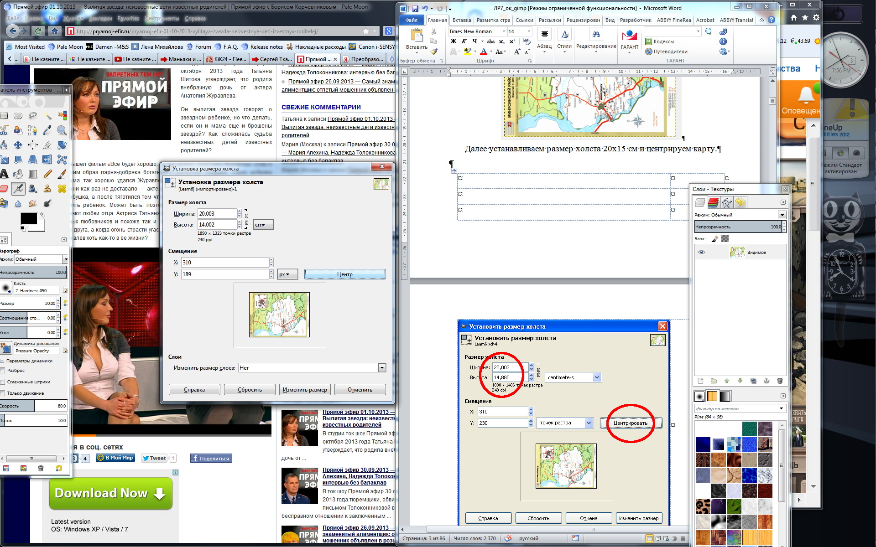The image size is (876, 547).
Task: Enable the Сглаженные штрихи checkbox
Action: point(2,382)
